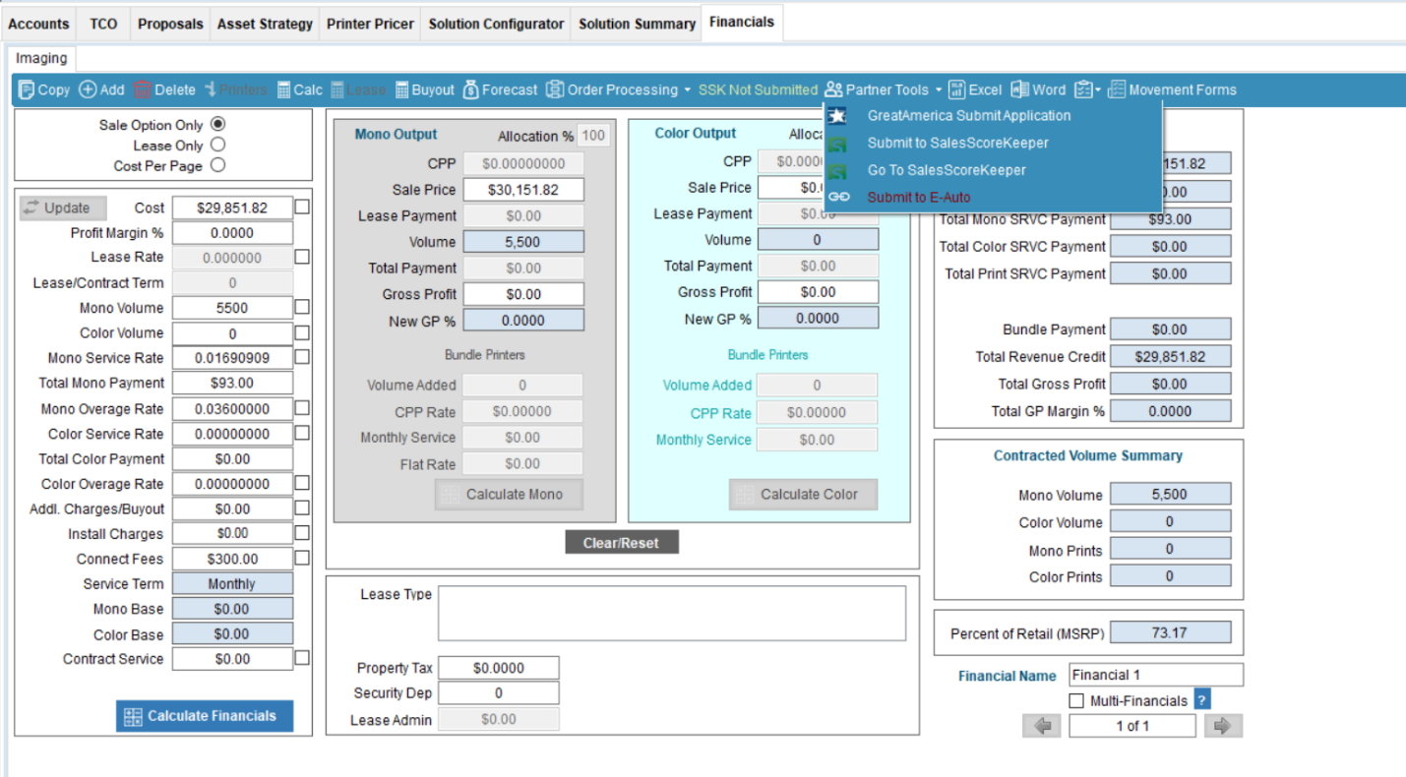Open the Movement Forms toolbar item
The height and width of the screenshot is (777, 1406).
click(1172, 90)
